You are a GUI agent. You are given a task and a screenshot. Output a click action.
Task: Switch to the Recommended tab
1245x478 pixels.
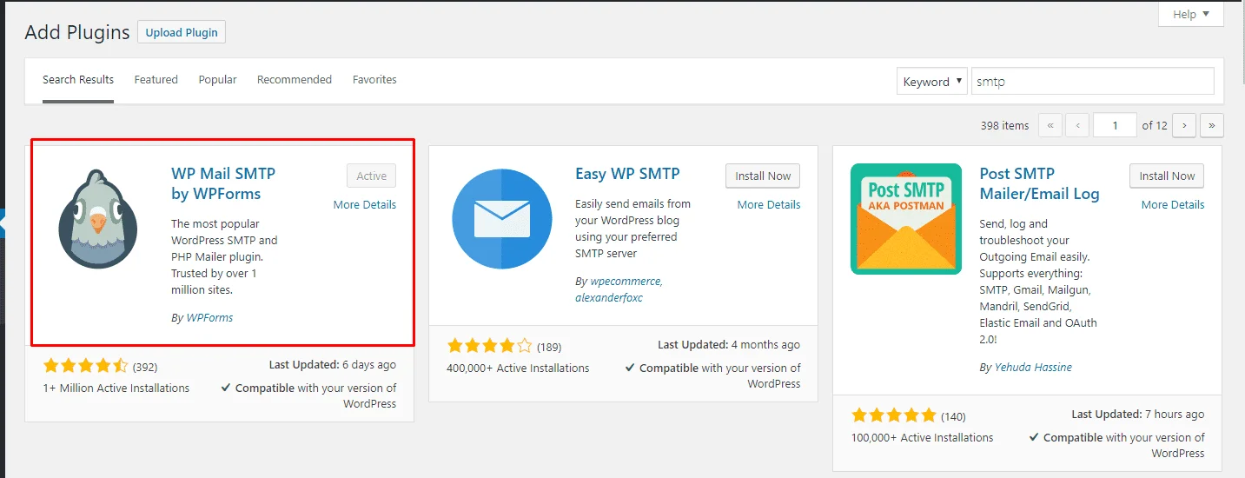click(295, 79)
